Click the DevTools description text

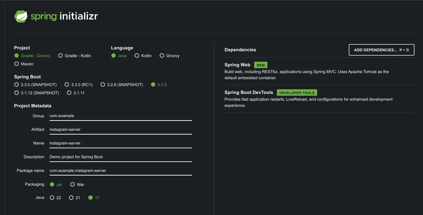[x=308, y=102]
